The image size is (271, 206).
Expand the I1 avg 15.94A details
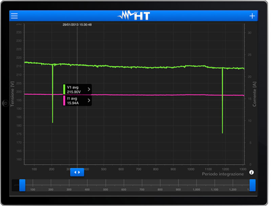tap(89, 101)
